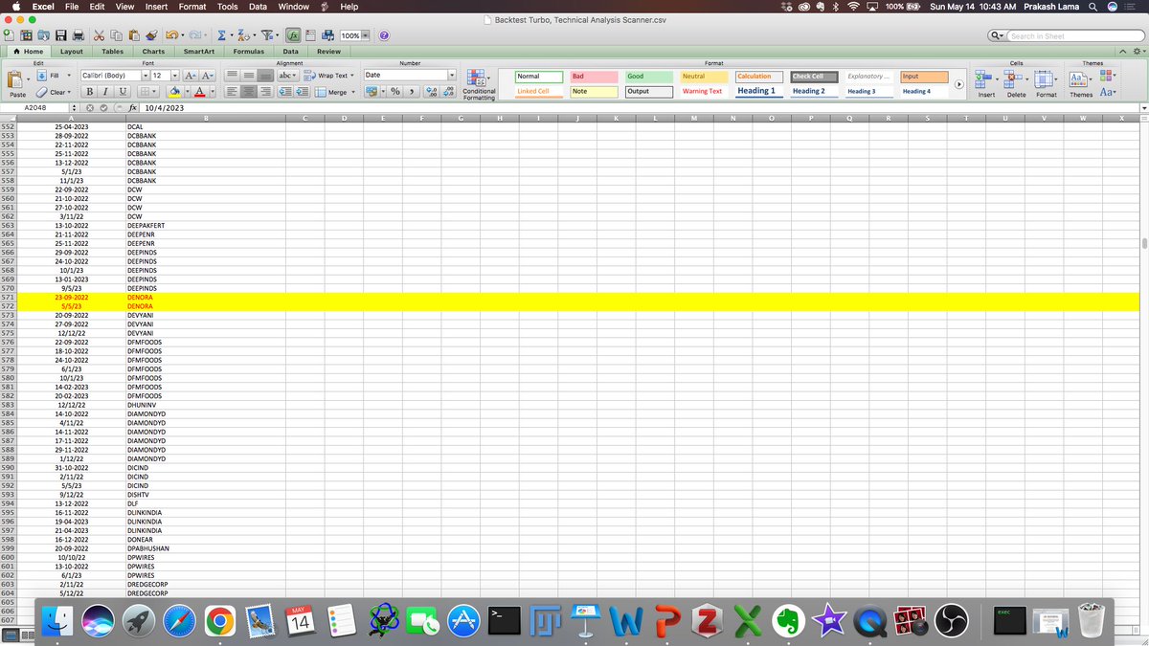Open the Filter icon in the toolbar

click(266, 35)
